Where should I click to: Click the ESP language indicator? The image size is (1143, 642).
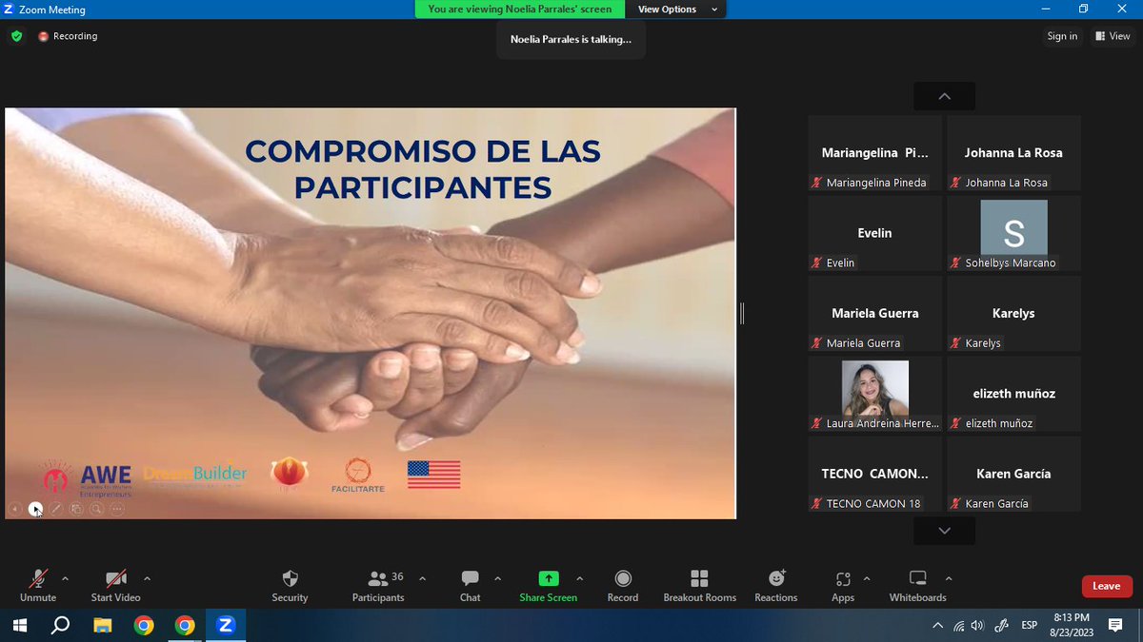1030,626
